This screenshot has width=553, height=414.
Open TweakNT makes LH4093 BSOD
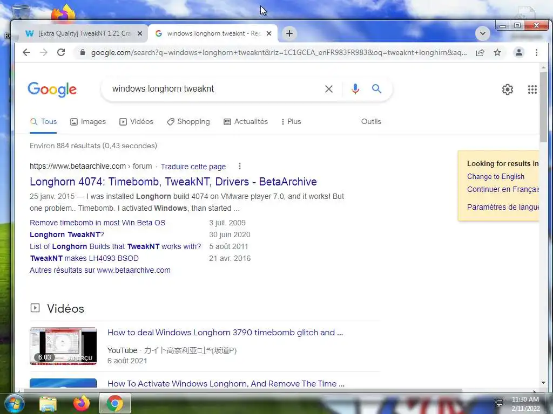(84, 258)
